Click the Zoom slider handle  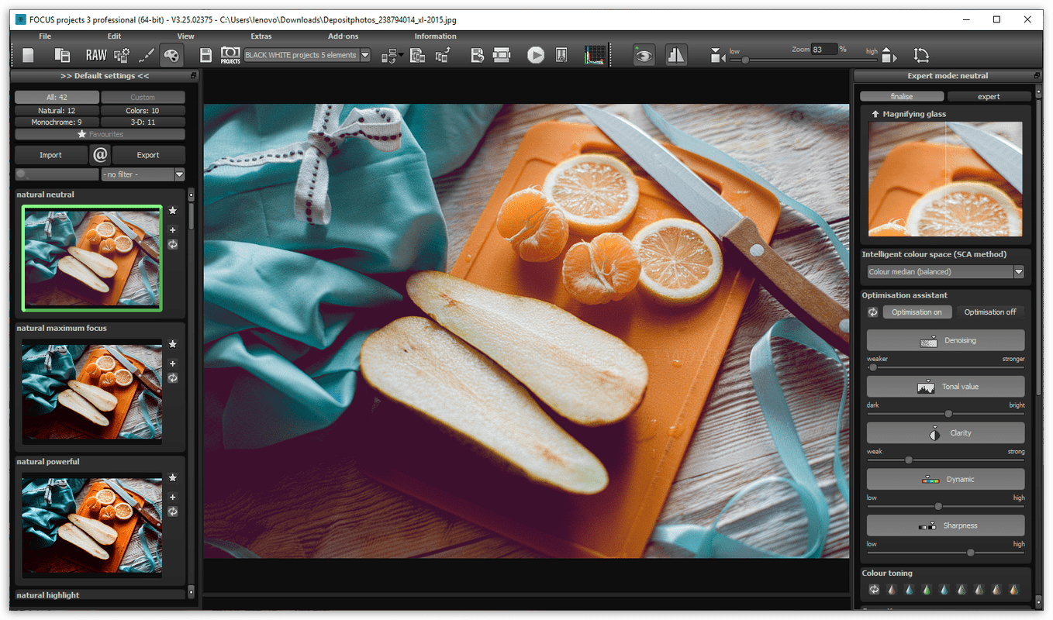745,60
